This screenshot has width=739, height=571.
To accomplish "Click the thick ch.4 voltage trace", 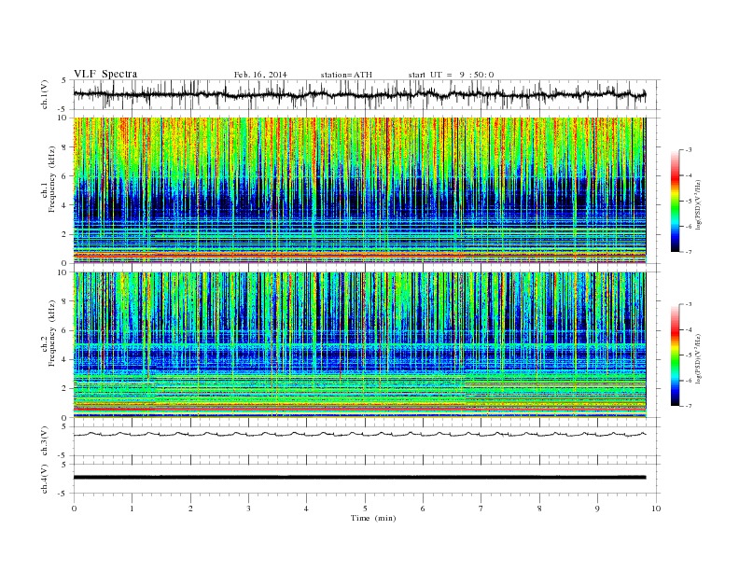I will point(359,478).
